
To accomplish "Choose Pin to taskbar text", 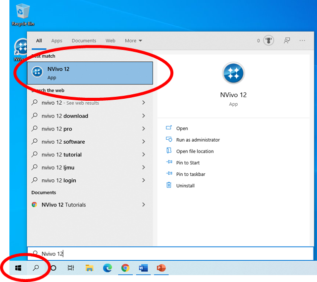I will 191,174.
